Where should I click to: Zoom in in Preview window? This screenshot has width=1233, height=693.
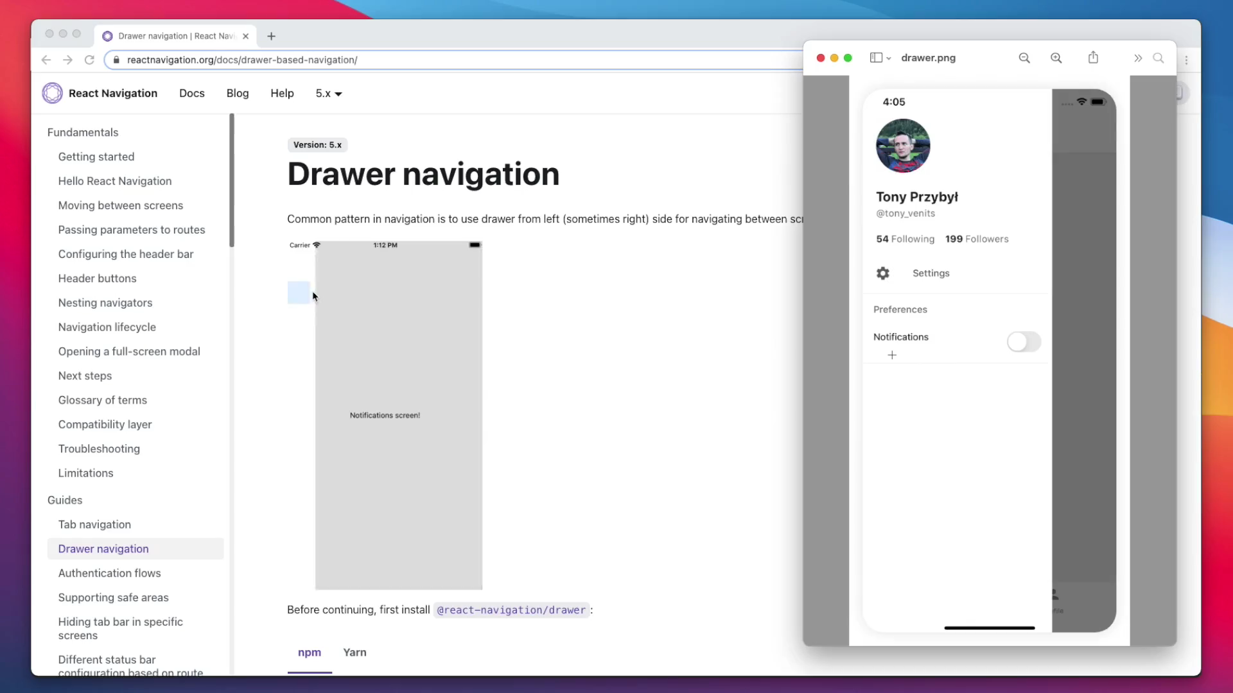click(x=1056, y=58)
